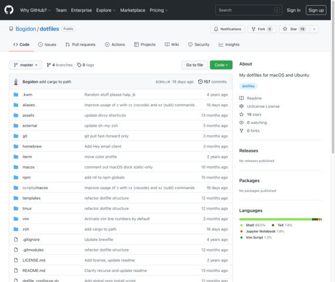Open the green Code dropdown
The image size is (335, 282).
pyautogui.click(x=221, y=65)
